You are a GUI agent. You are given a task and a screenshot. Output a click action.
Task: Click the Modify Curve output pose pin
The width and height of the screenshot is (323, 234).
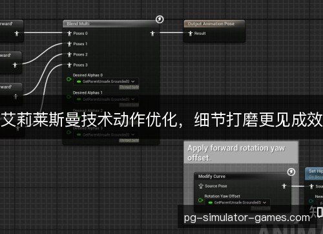coord(284,186)
